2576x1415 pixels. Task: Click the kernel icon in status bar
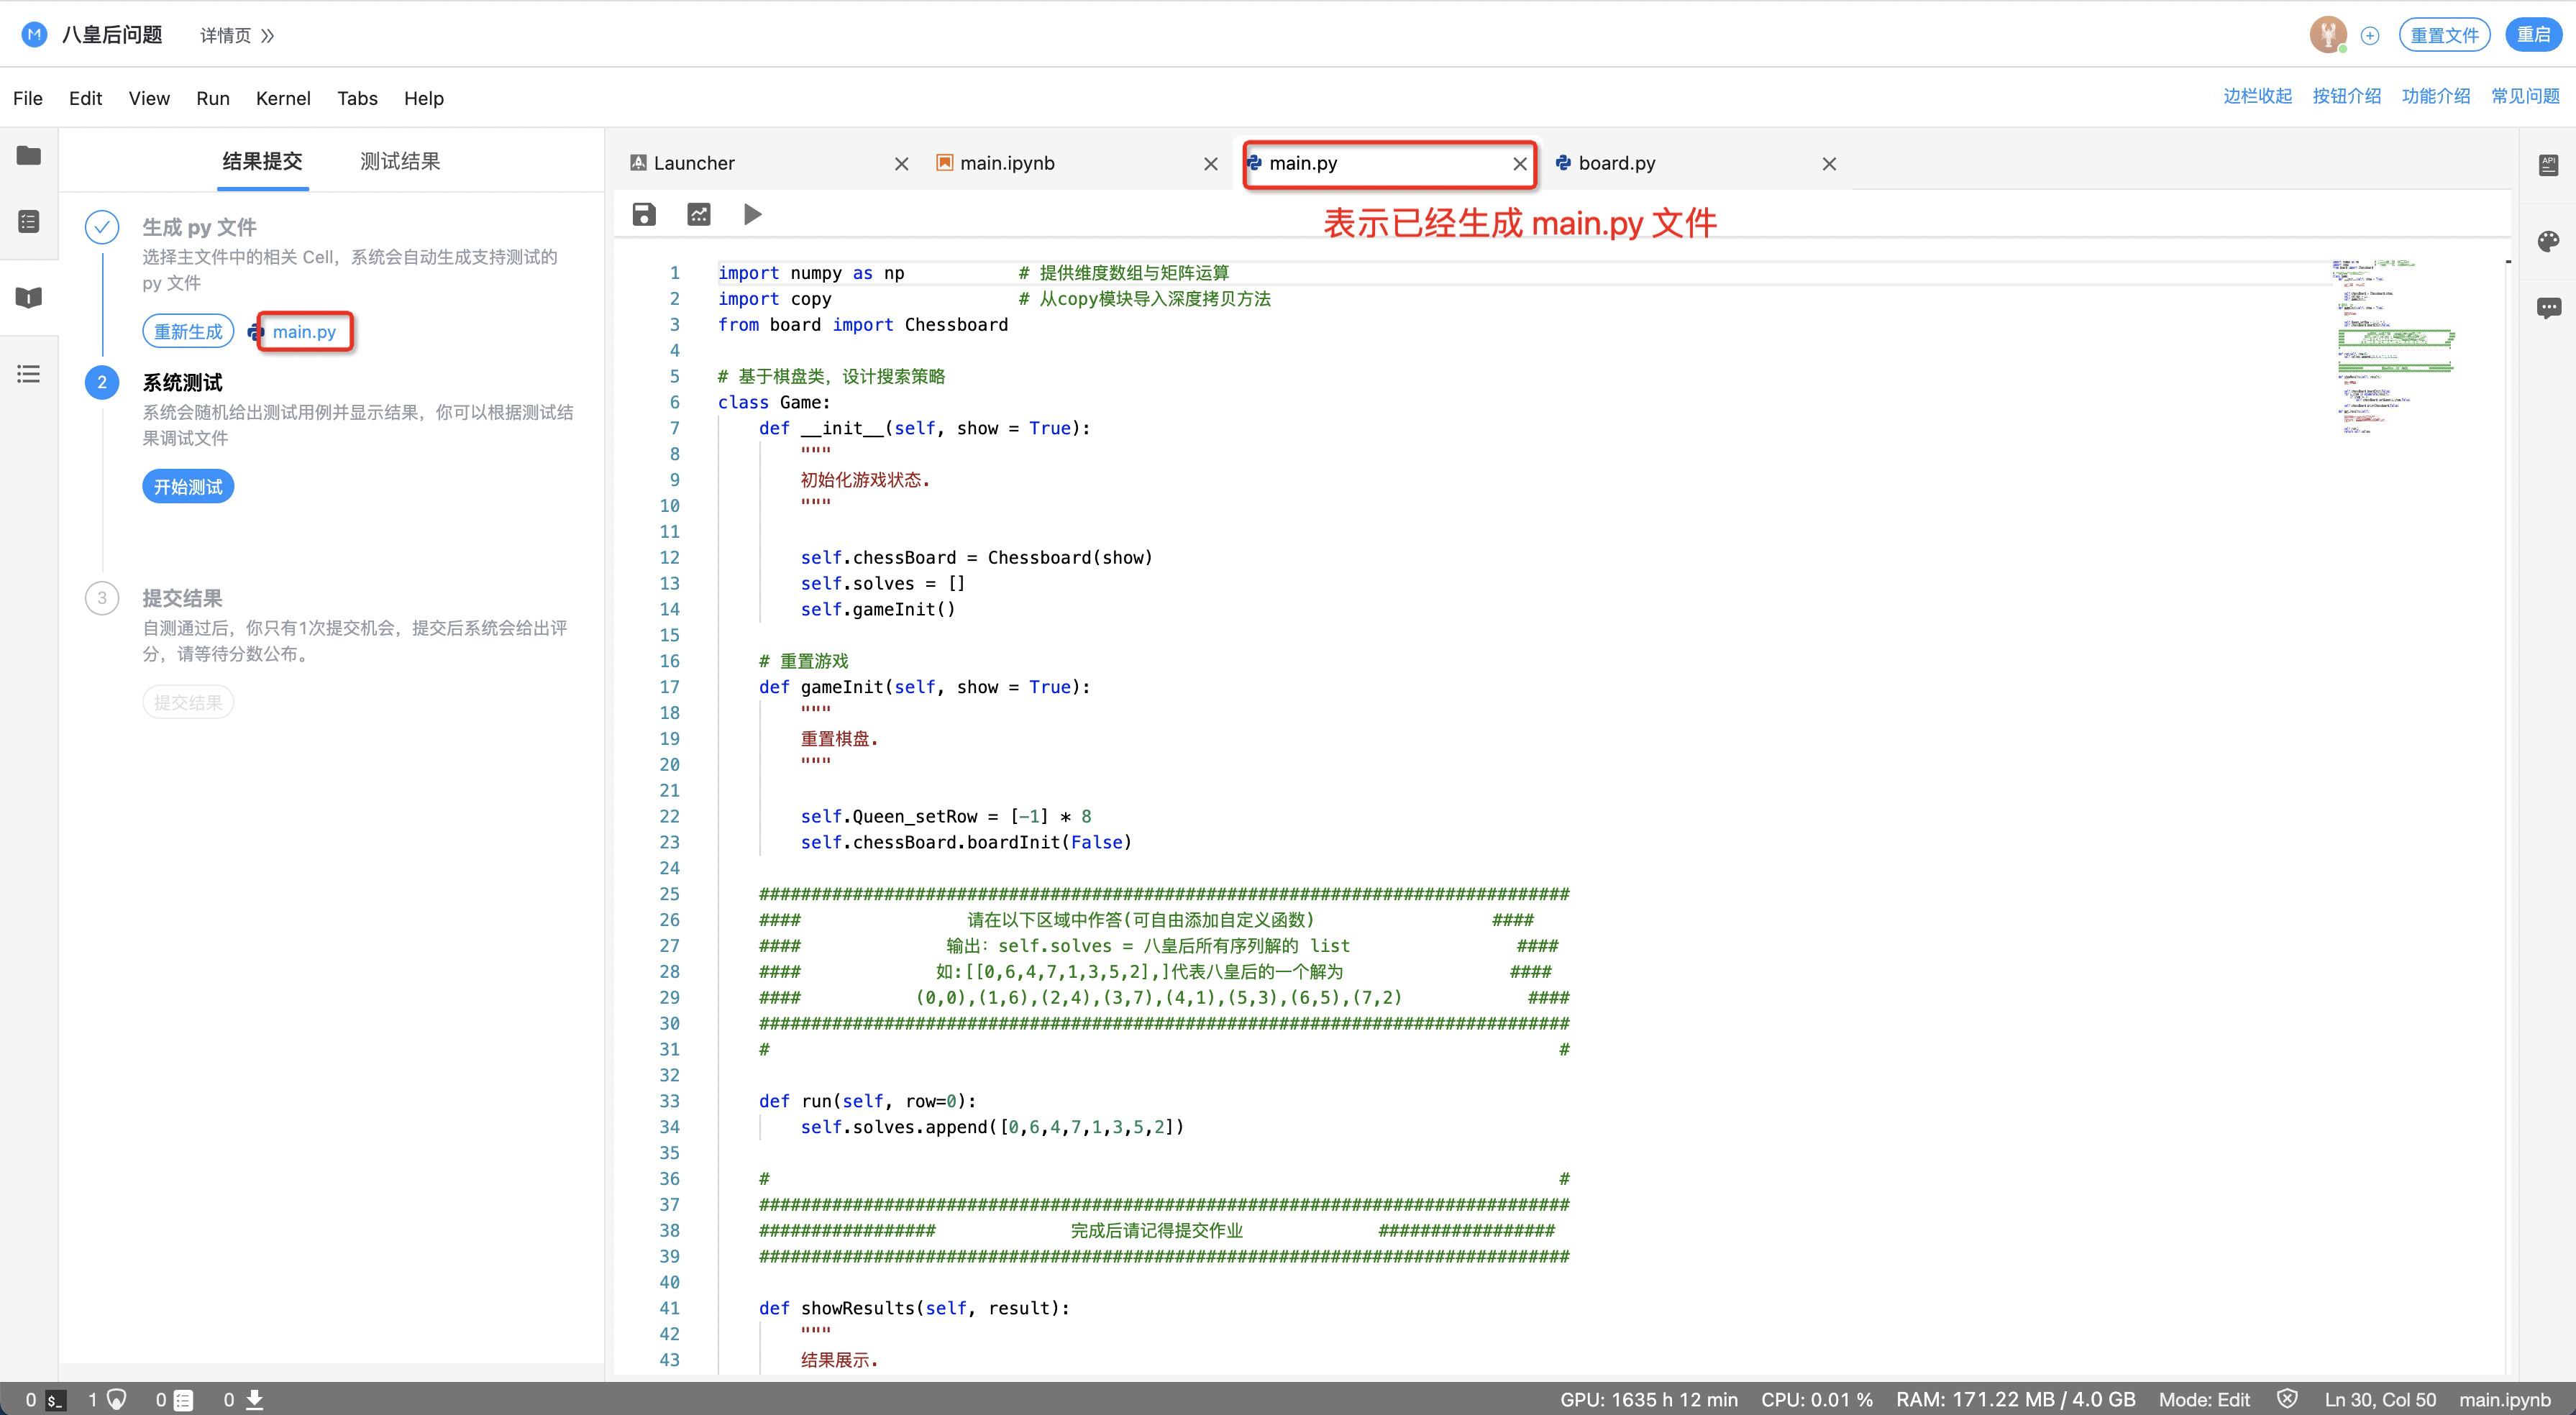tap(117, 1400)
